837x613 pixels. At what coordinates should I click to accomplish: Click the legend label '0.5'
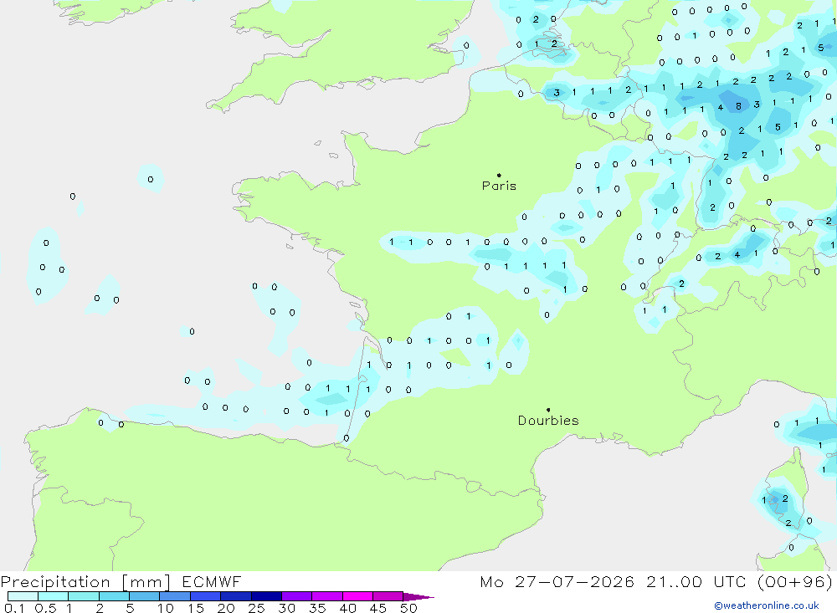(45, 608)
